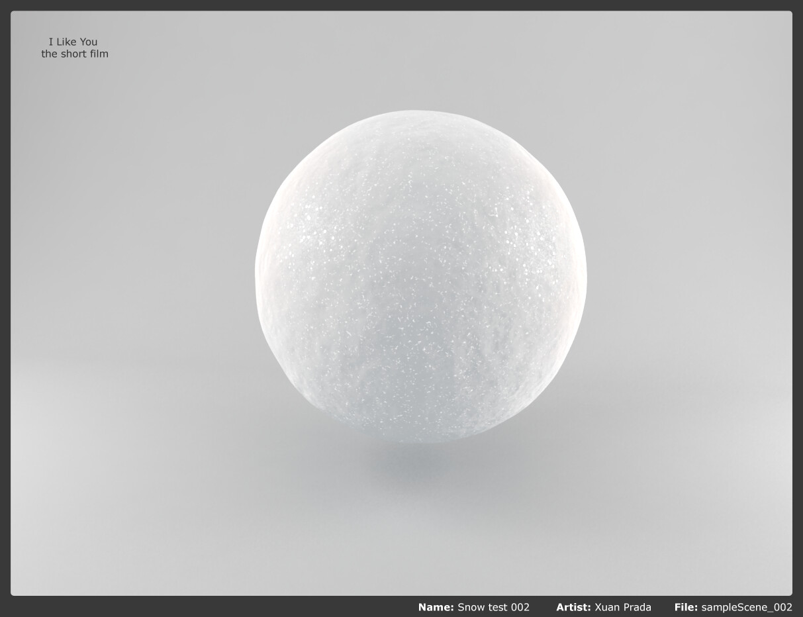Click the "Artist:" label
803x617 pixels.
[573, 607]
